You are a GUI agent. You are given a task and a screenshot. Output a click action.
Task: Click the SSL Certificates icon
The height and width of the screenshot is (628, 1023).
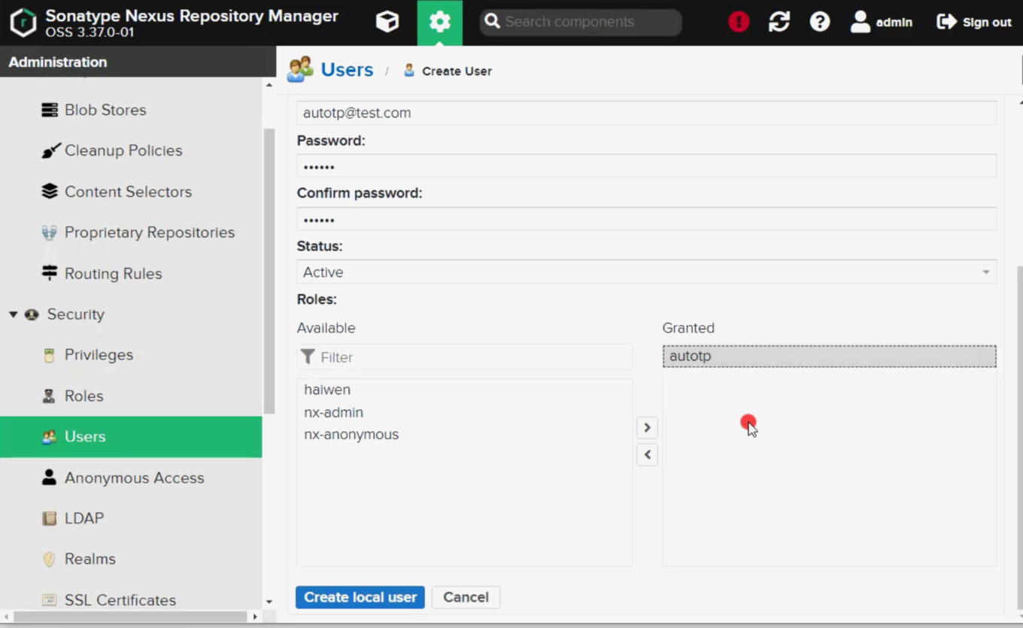(50, 600)
